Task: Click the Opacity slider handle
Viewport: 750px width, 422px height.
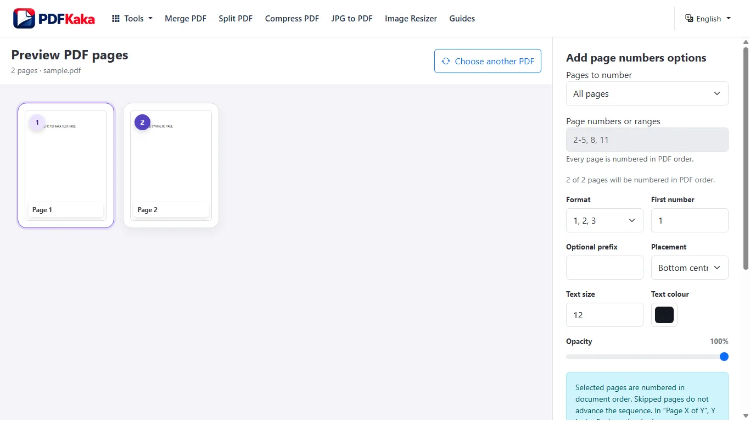Action: pyautogui.click(x=724, y=357)
